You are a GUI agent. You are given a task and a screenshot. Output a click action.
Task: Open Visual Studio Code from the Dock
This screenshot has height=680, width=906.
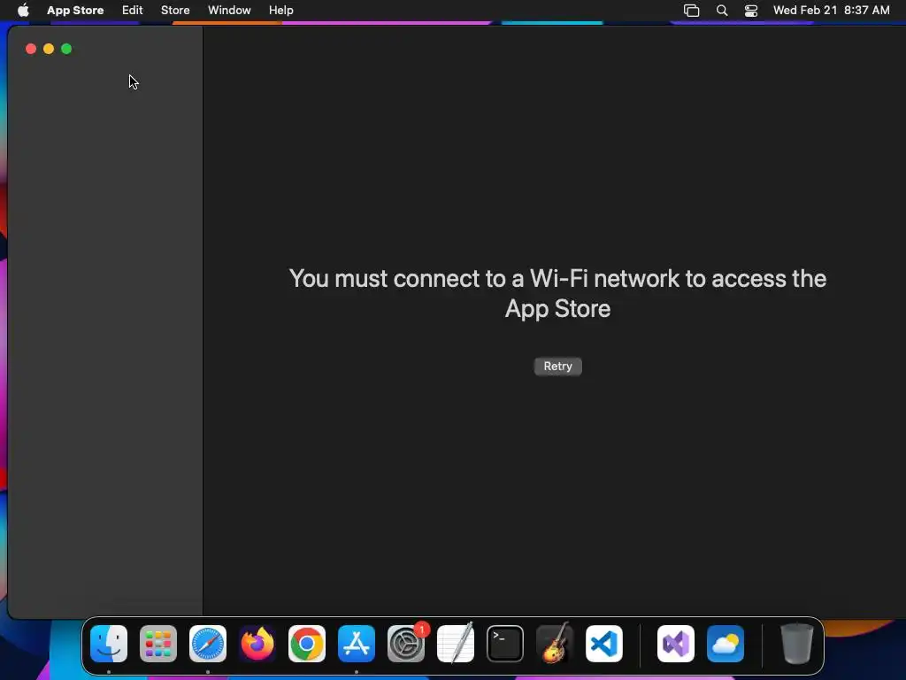604,644
